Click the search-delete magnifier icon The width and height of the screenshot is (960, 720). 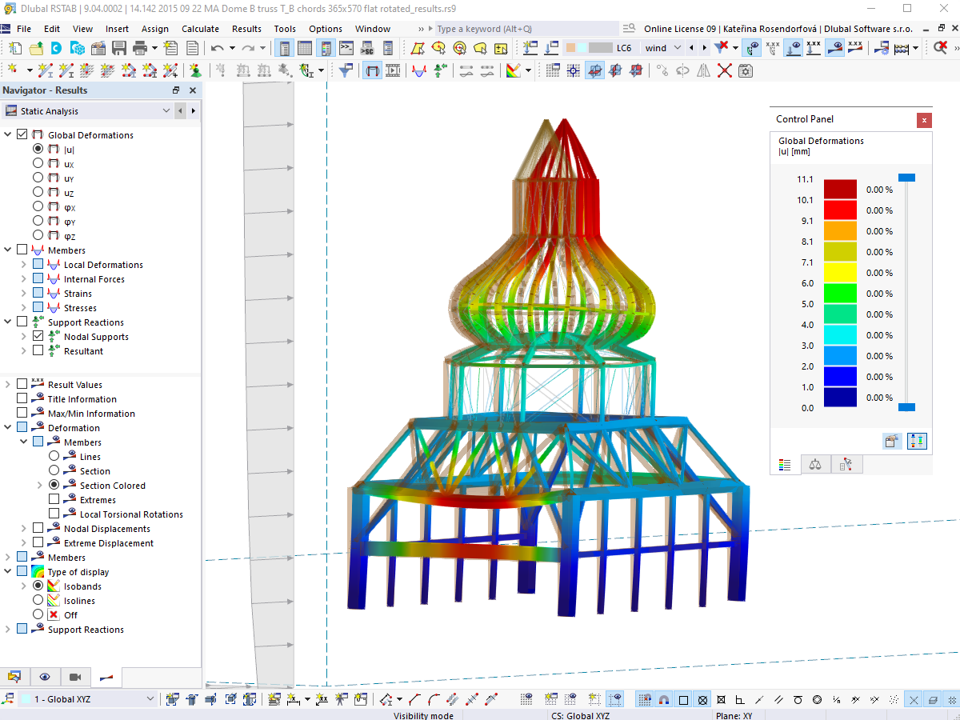(x=941, y=48)
